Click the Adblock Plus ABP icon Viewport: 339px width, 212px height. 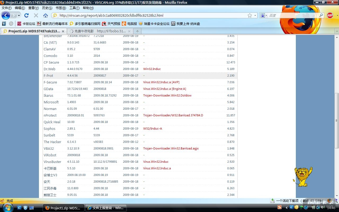(x=330, y=15)
